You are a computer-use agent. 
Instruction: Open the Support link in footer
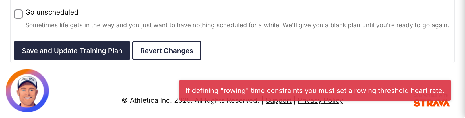(278, 101)
